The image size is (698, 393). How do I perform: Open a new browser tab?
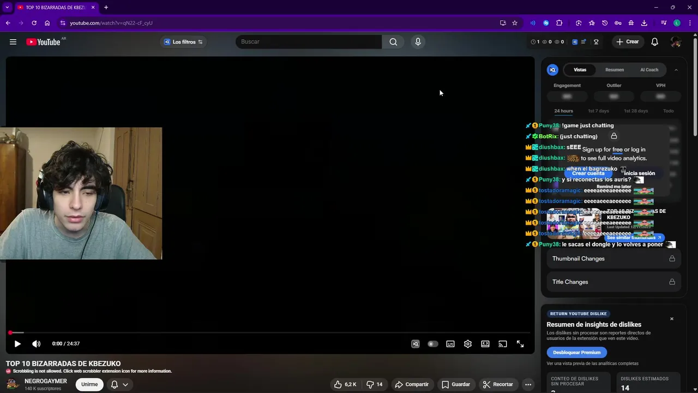106,7
